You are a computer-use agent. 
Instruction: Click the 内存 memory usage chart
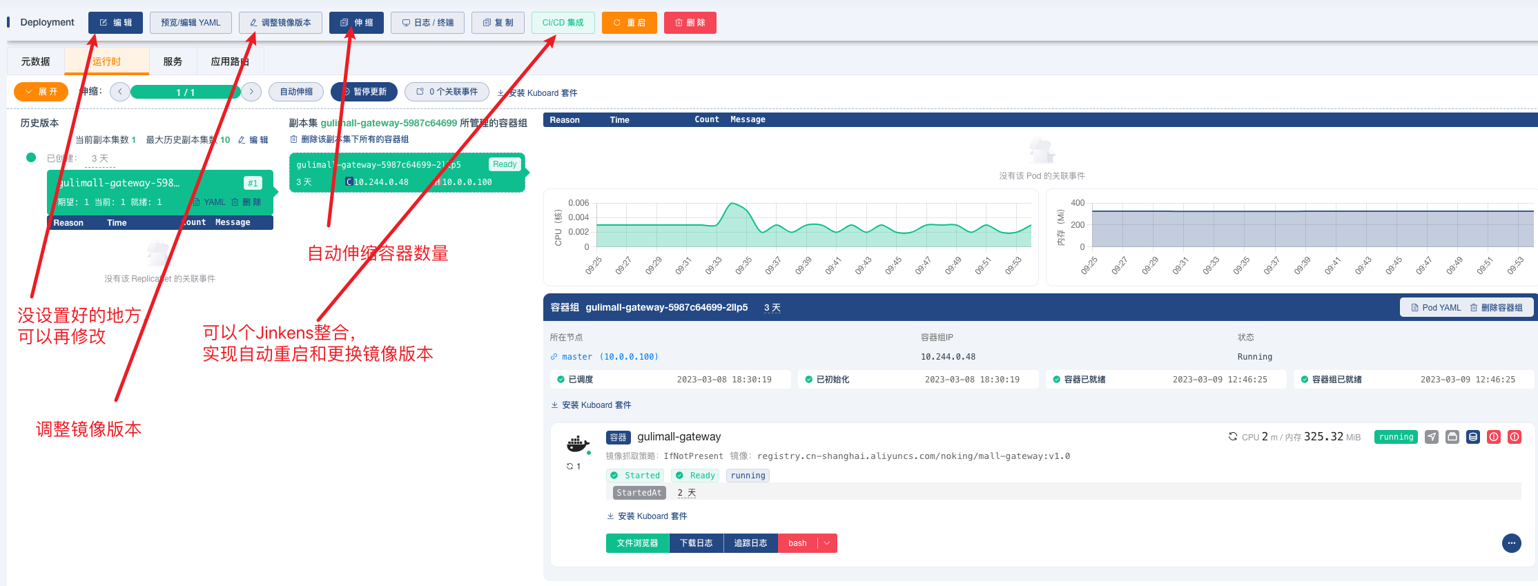(1292, 237)
